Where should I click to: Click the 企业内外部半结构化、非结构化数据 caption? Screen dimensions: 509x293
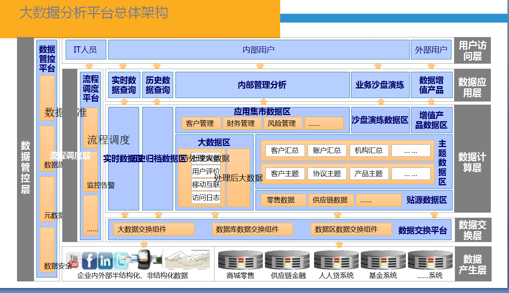pos(133,275)
